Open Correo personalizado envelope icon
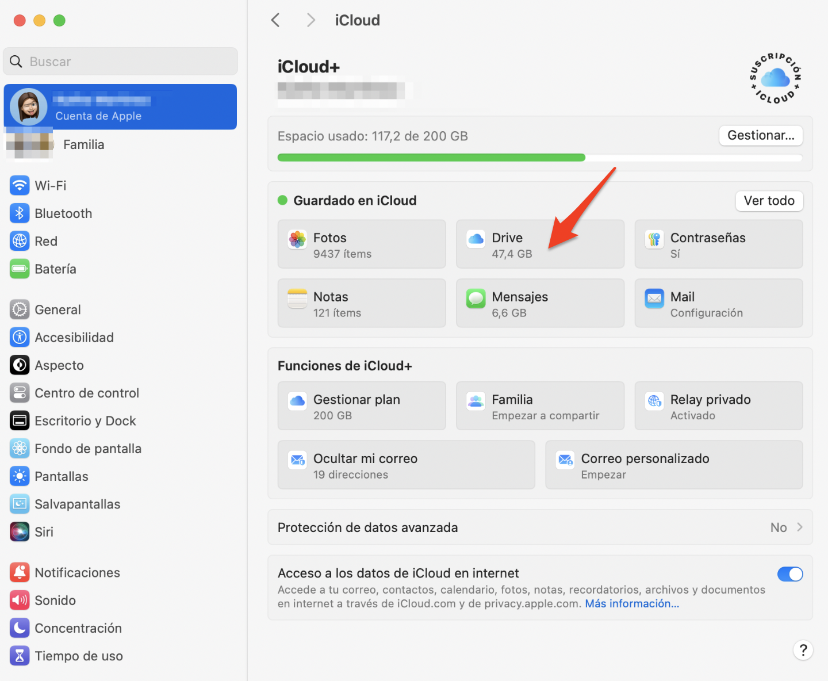Image resolution: width=828 pixels, height=681 pixels. coord(565,460)
